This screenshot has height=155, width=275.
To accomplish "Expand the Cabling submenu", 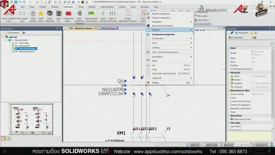I will click(170, 48).
